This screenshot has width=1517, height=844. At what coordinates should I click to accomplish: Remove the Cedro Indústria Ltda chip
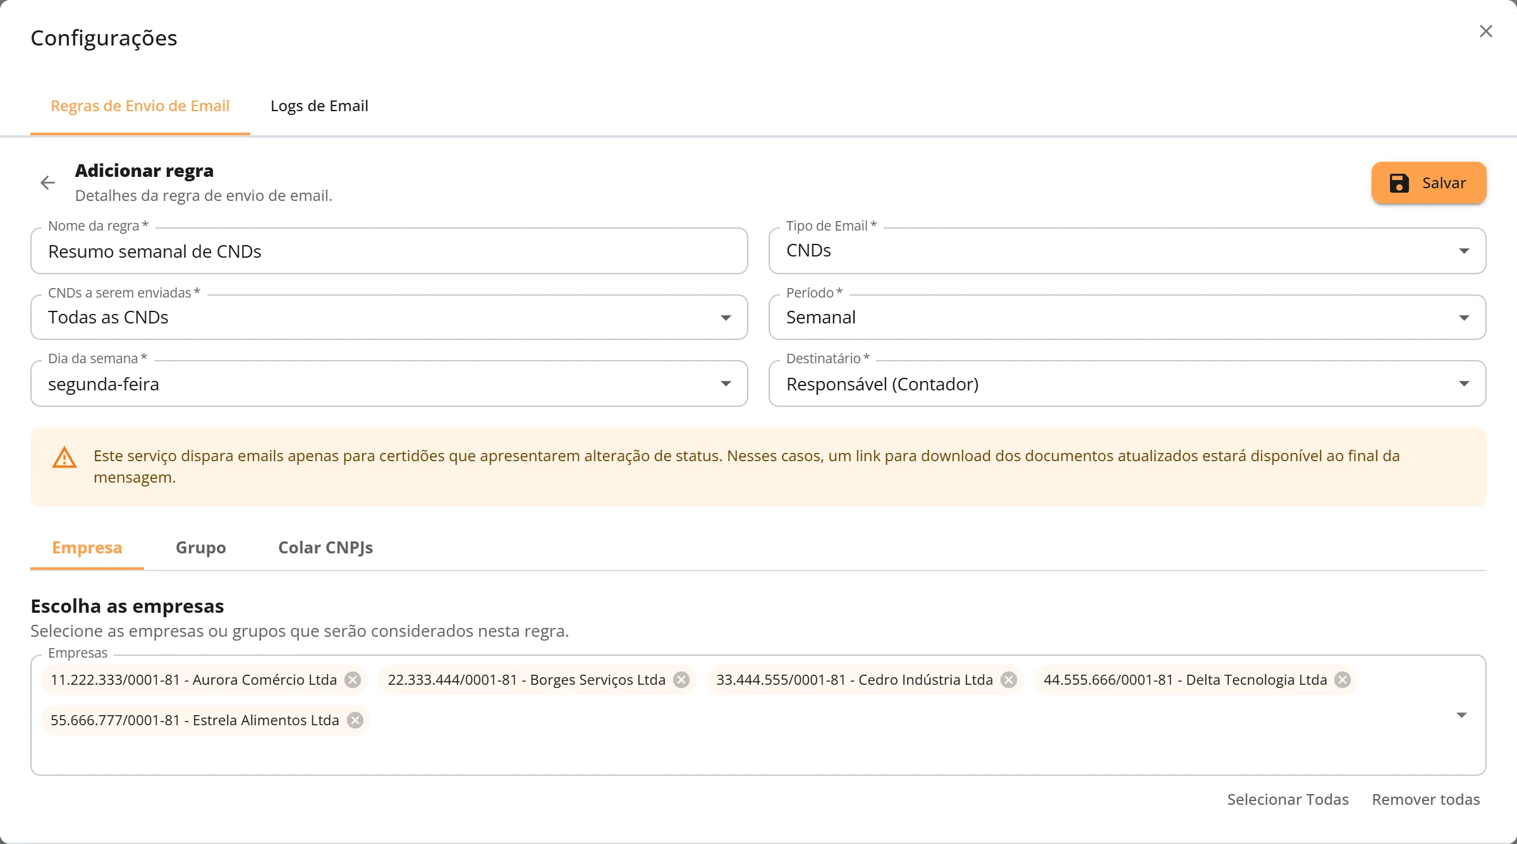(x=1009, y=680)
